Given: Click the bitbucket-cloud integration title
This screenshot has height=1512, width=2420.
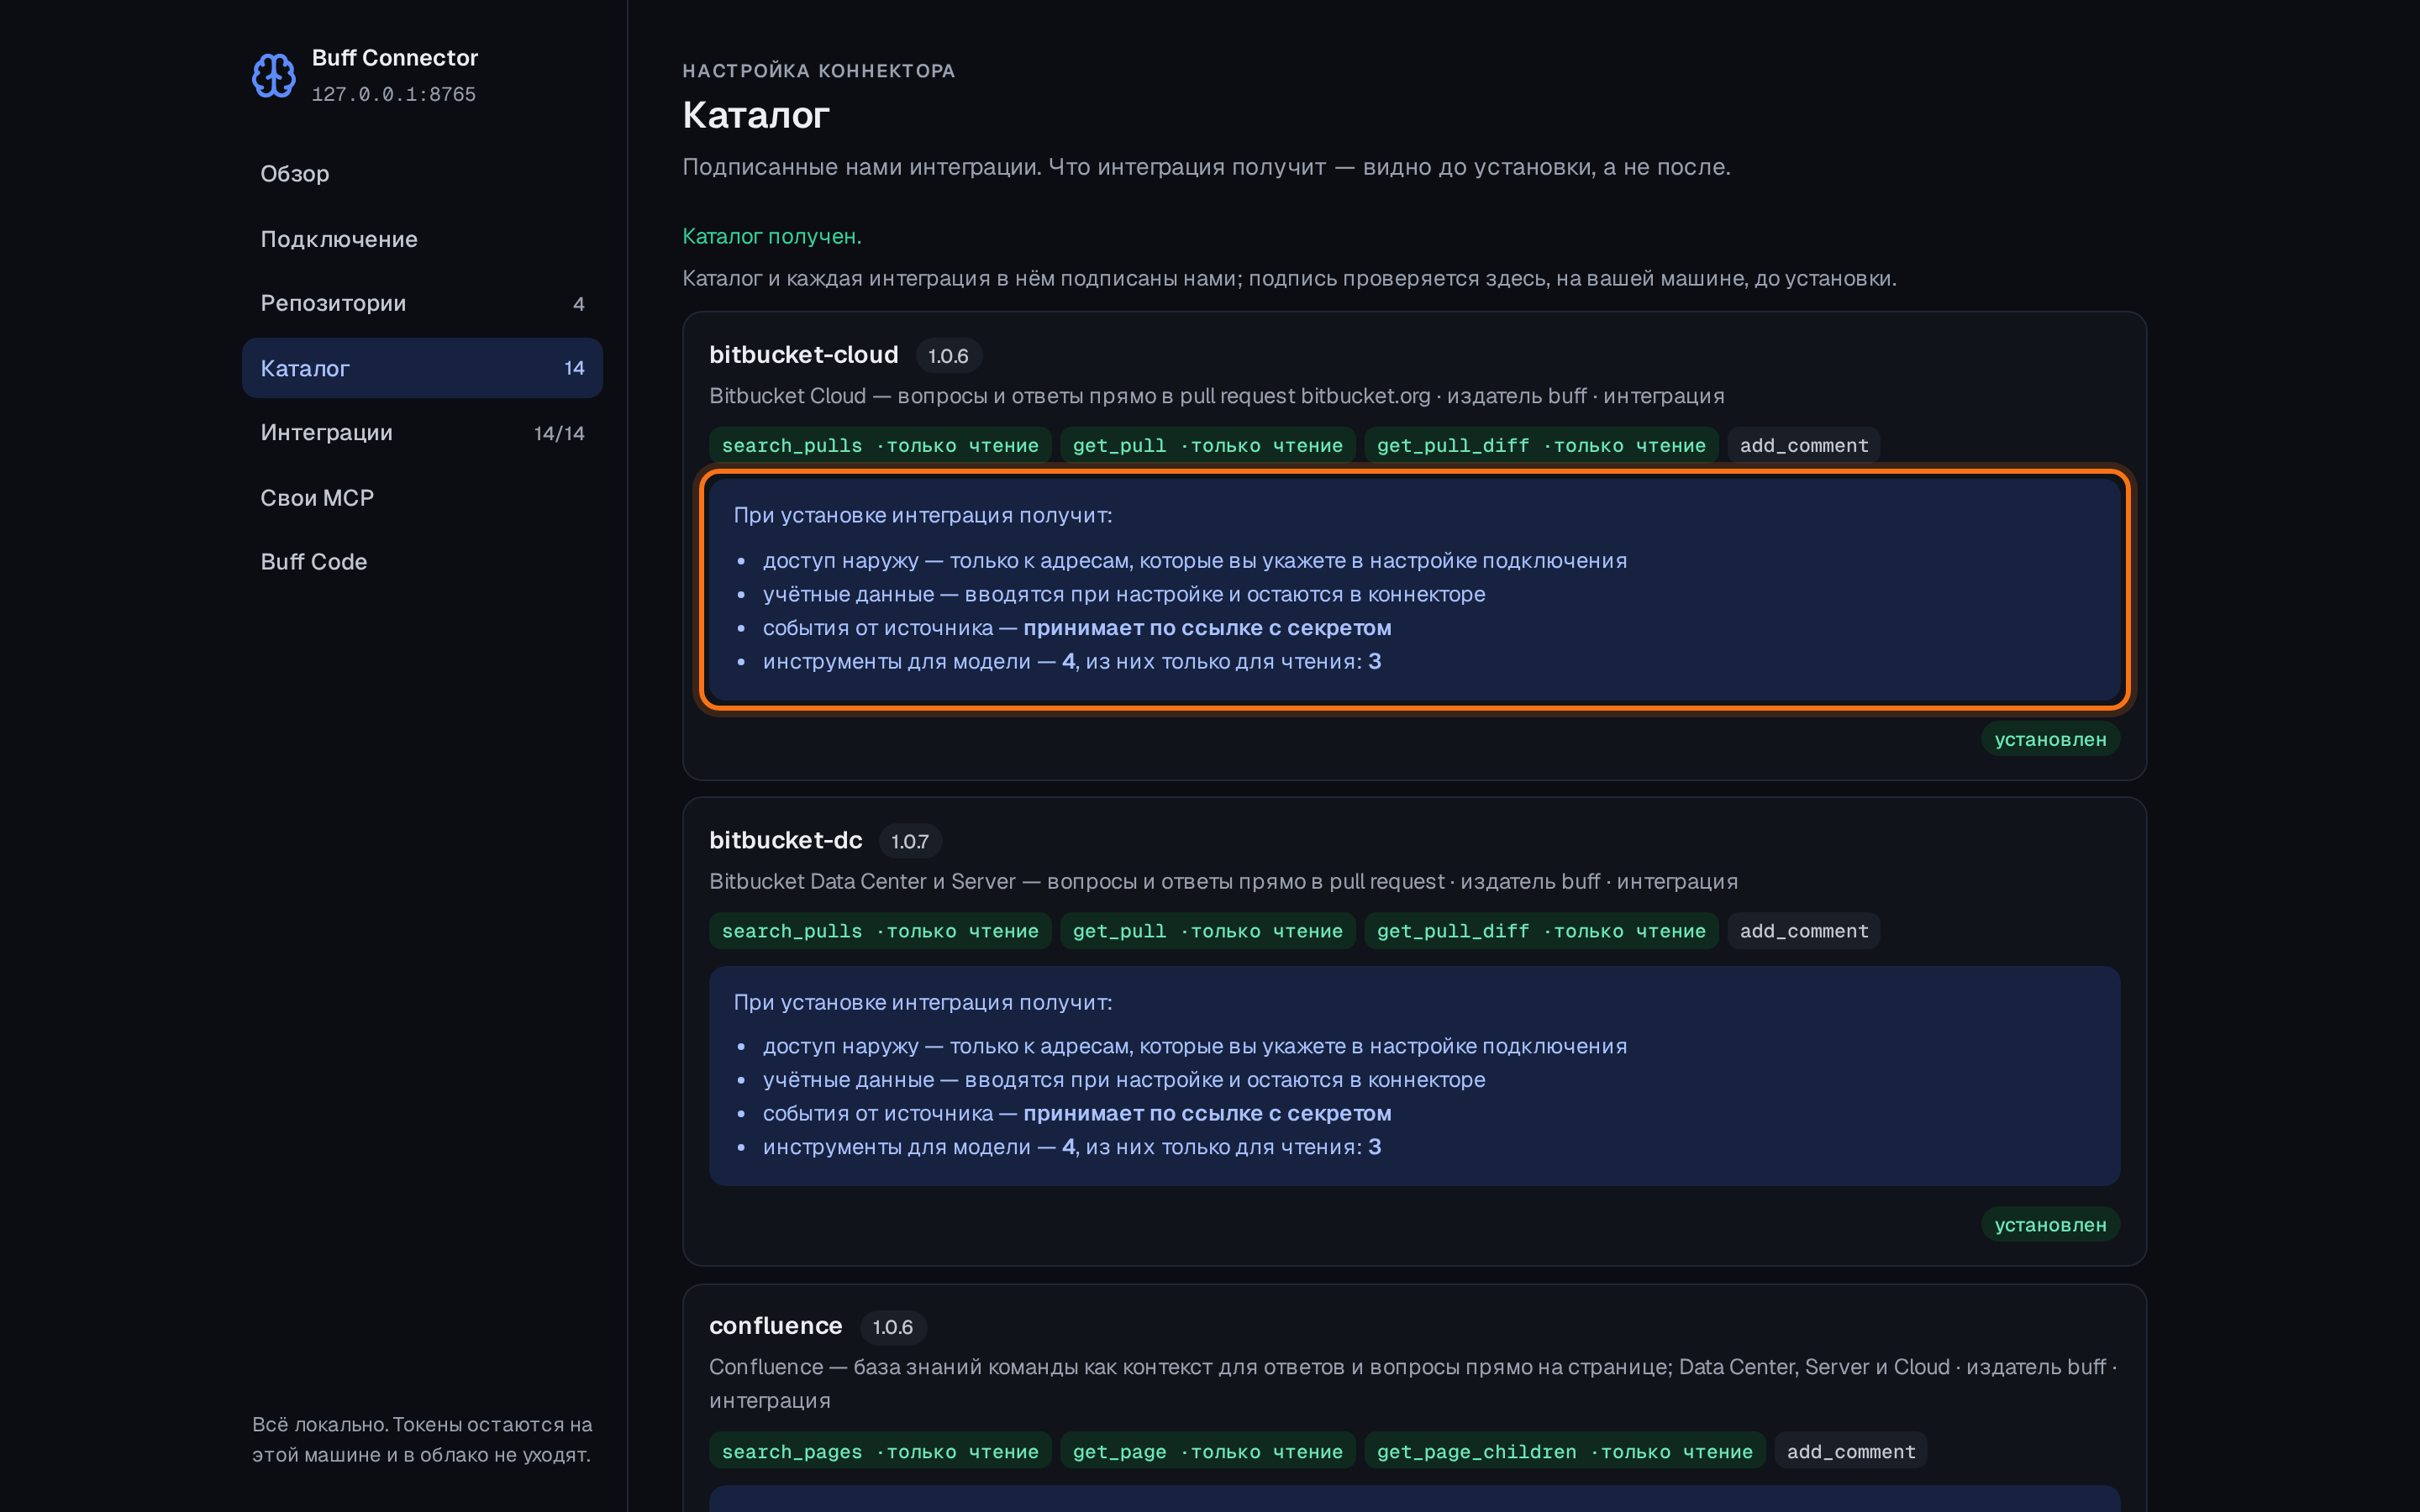Looking at the screenshot, I should click(803, 355).
